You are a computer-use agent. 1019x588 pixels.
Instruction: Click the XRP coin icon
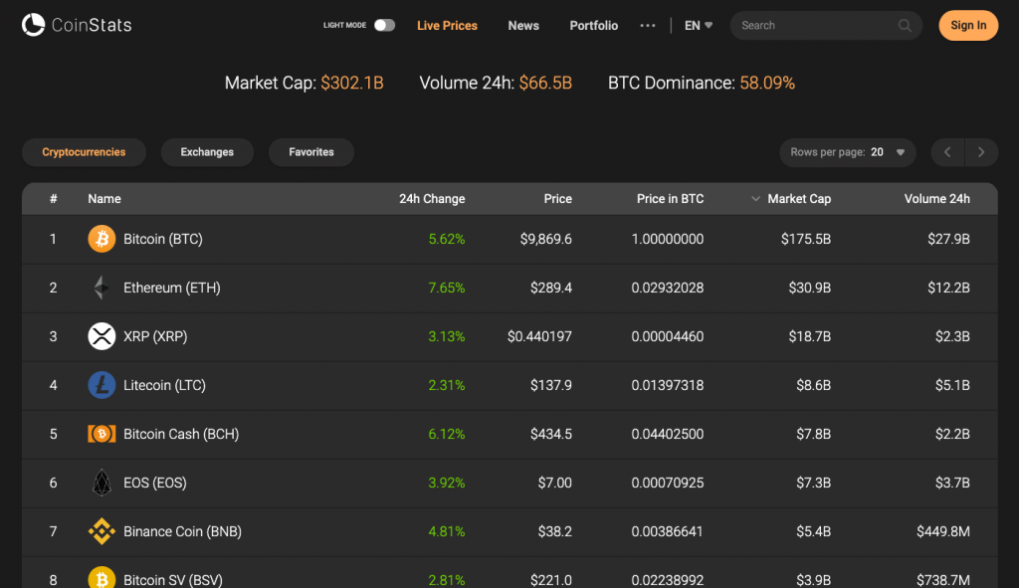coord(102,336)
